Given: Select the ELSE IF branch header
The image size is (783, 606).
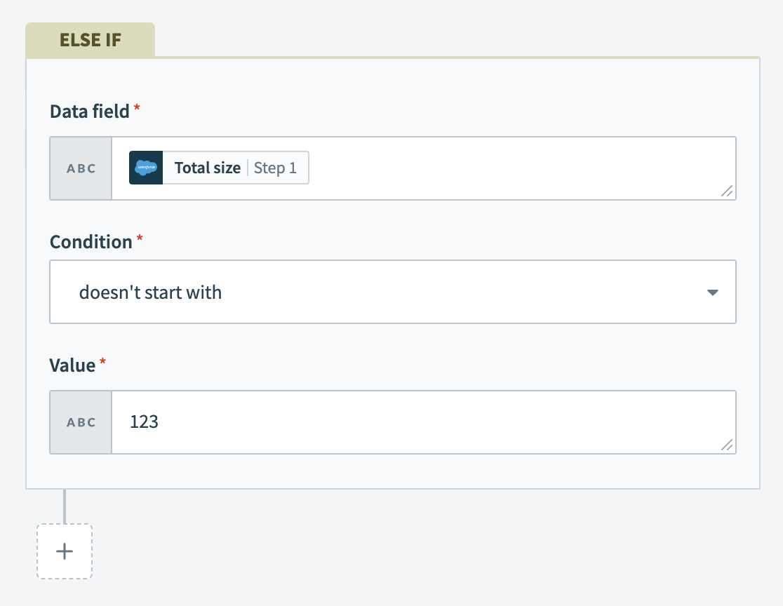Looking at the screenshot, I should [x=90, y=40].
